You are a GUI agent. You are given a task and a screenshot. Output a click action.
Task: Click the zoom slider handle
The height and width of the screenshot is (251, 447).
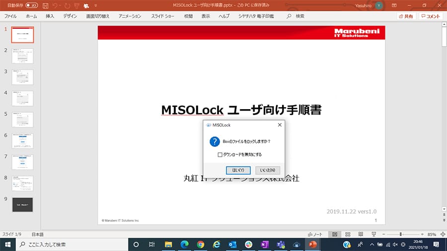(400, 235)
